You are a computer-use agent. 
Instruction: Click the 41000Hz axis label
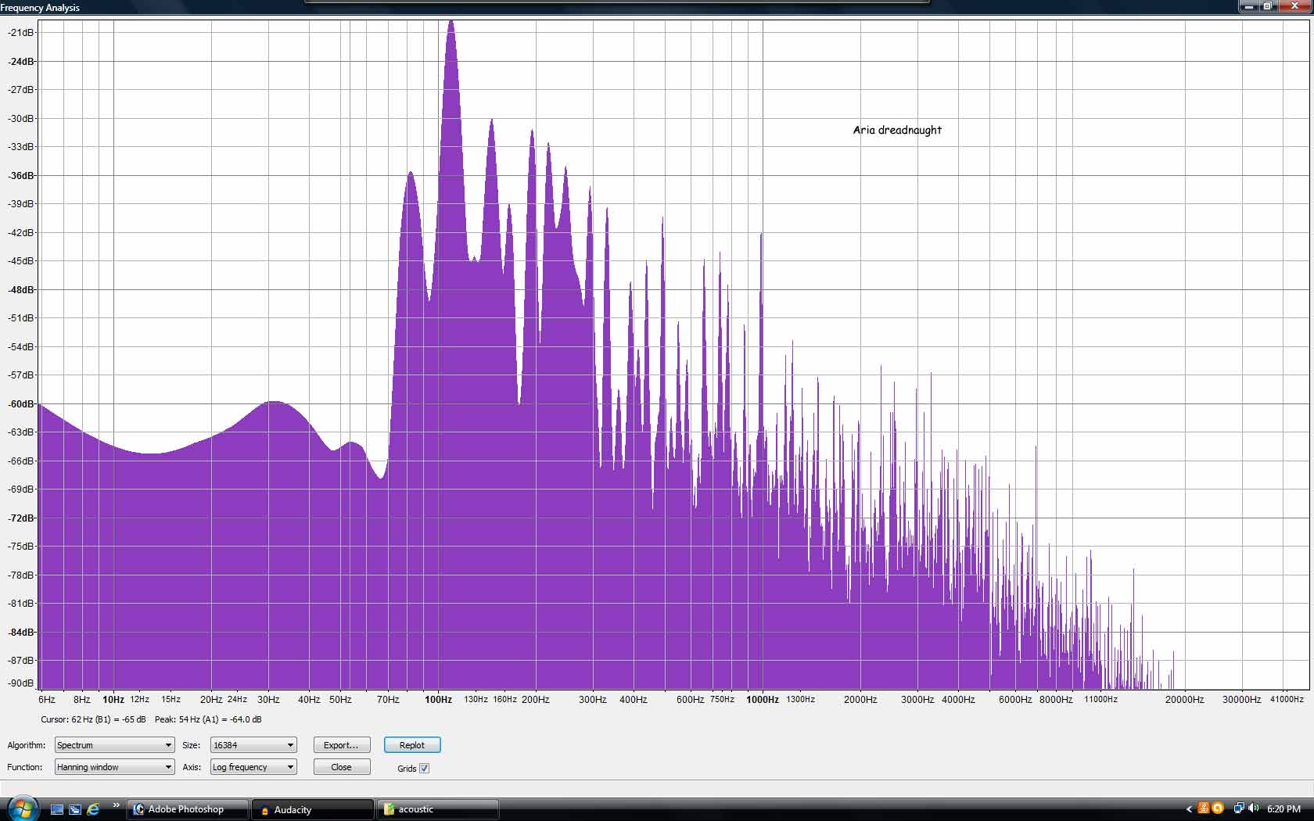point(1287,700)
